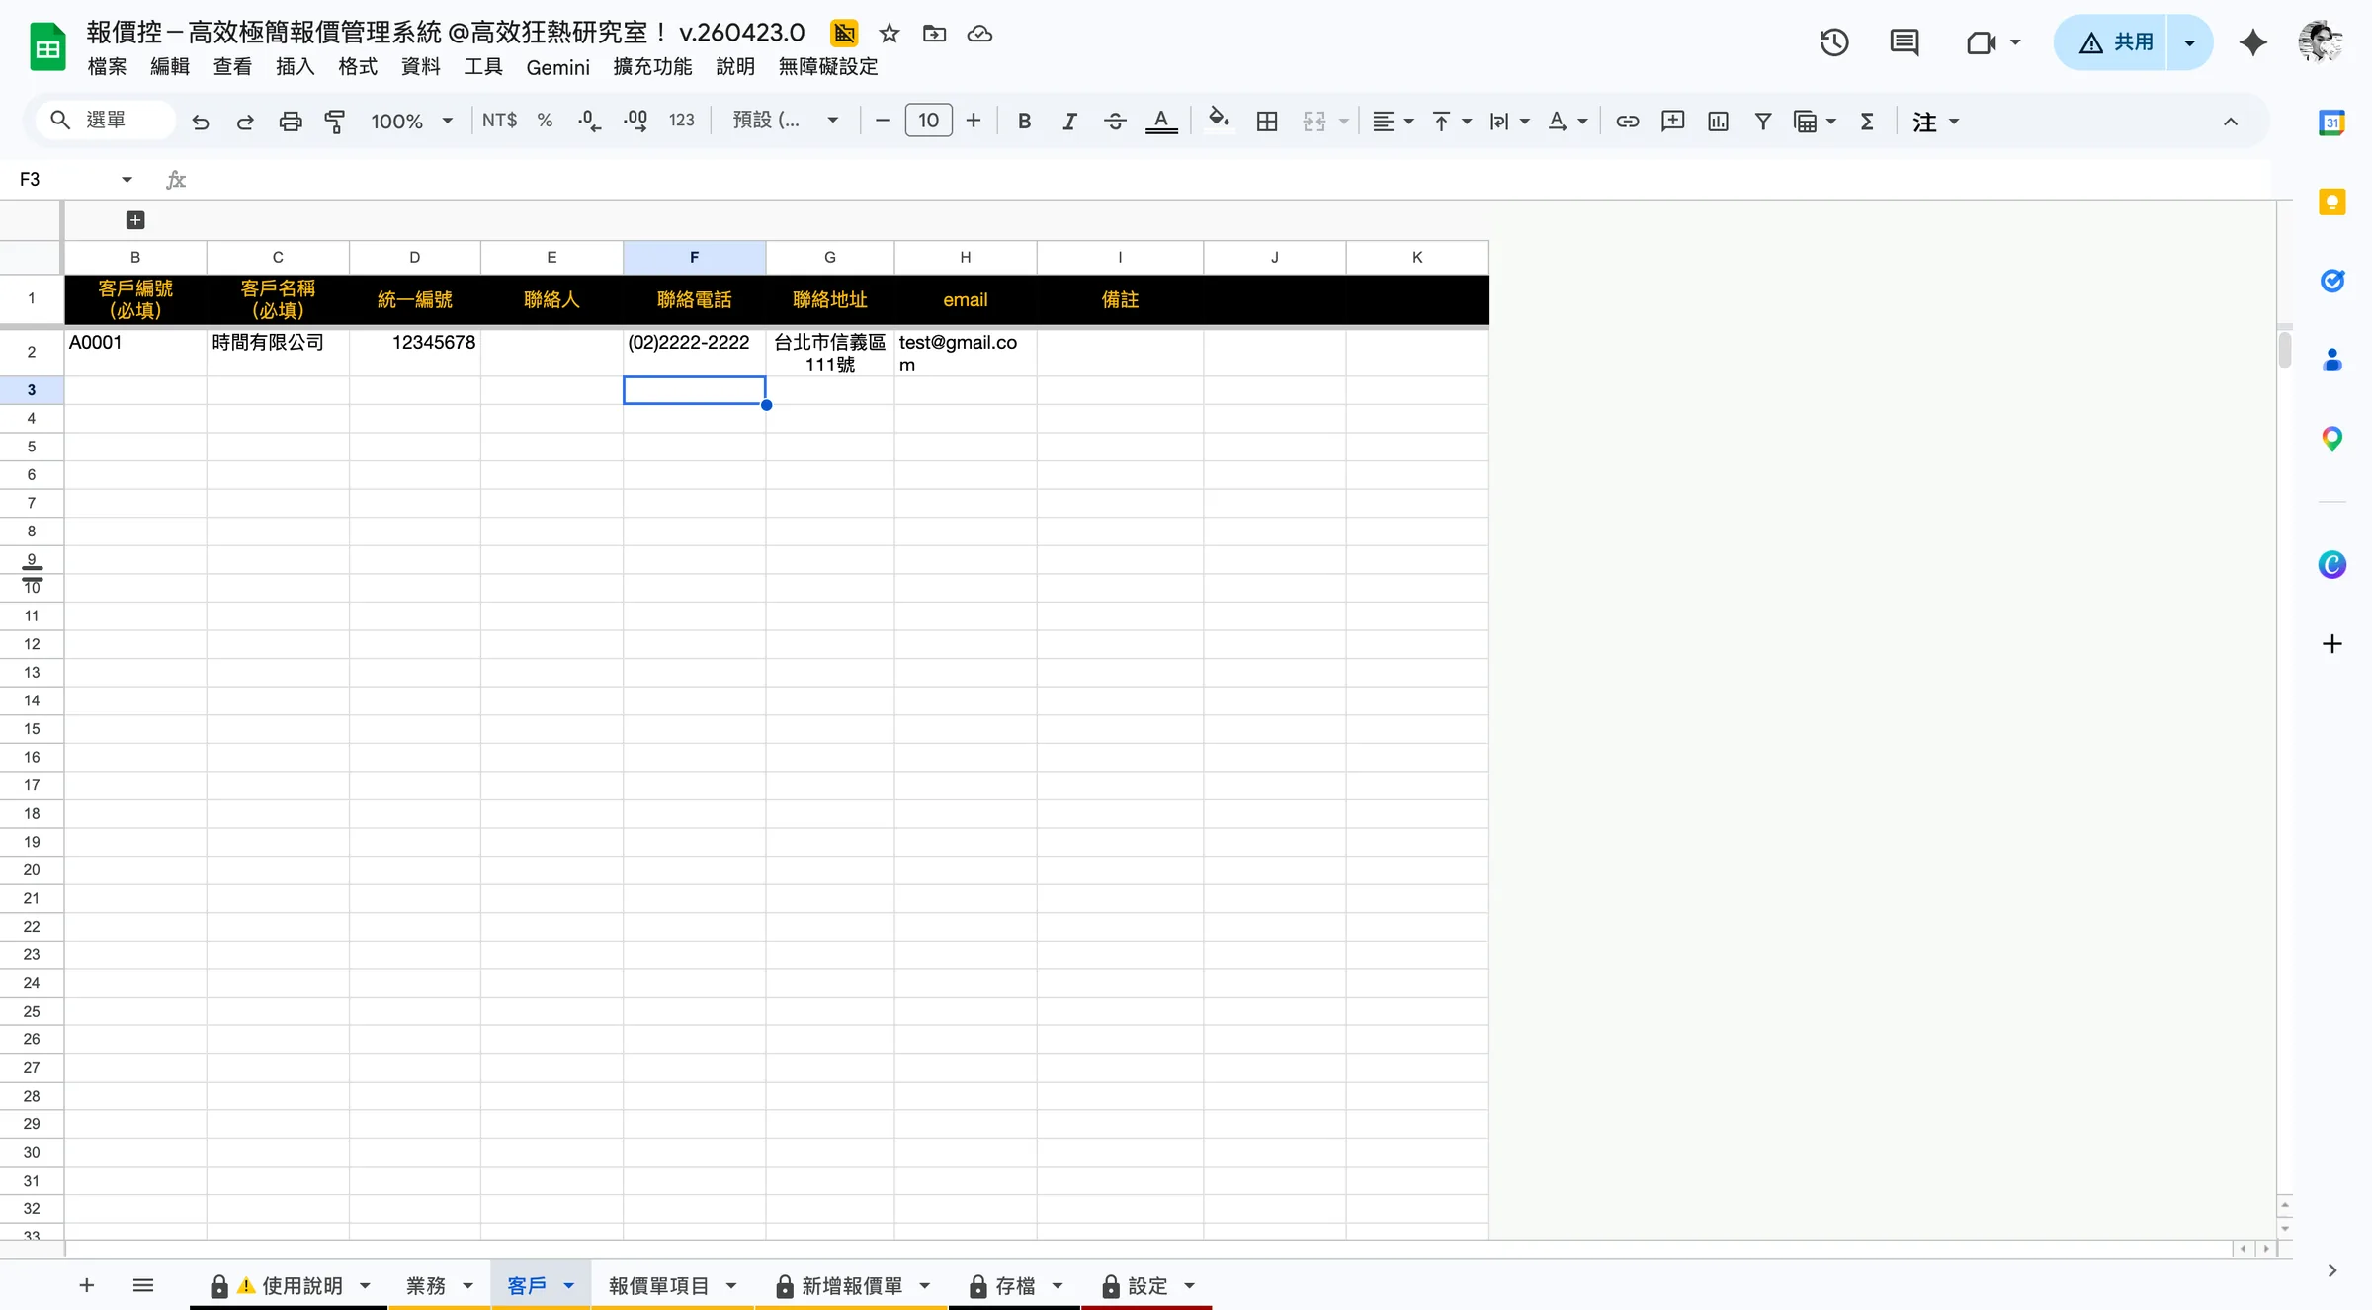Open version history clock icon
2372x1310 pixels.
coord(1834,42)
